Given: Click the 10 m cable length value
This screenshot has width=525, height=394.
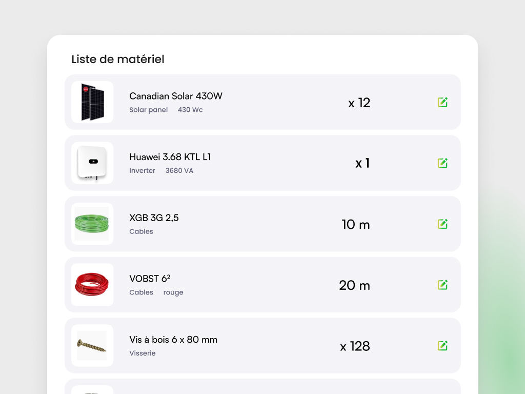Looking at the screenshot, I should tap(356, 224).
